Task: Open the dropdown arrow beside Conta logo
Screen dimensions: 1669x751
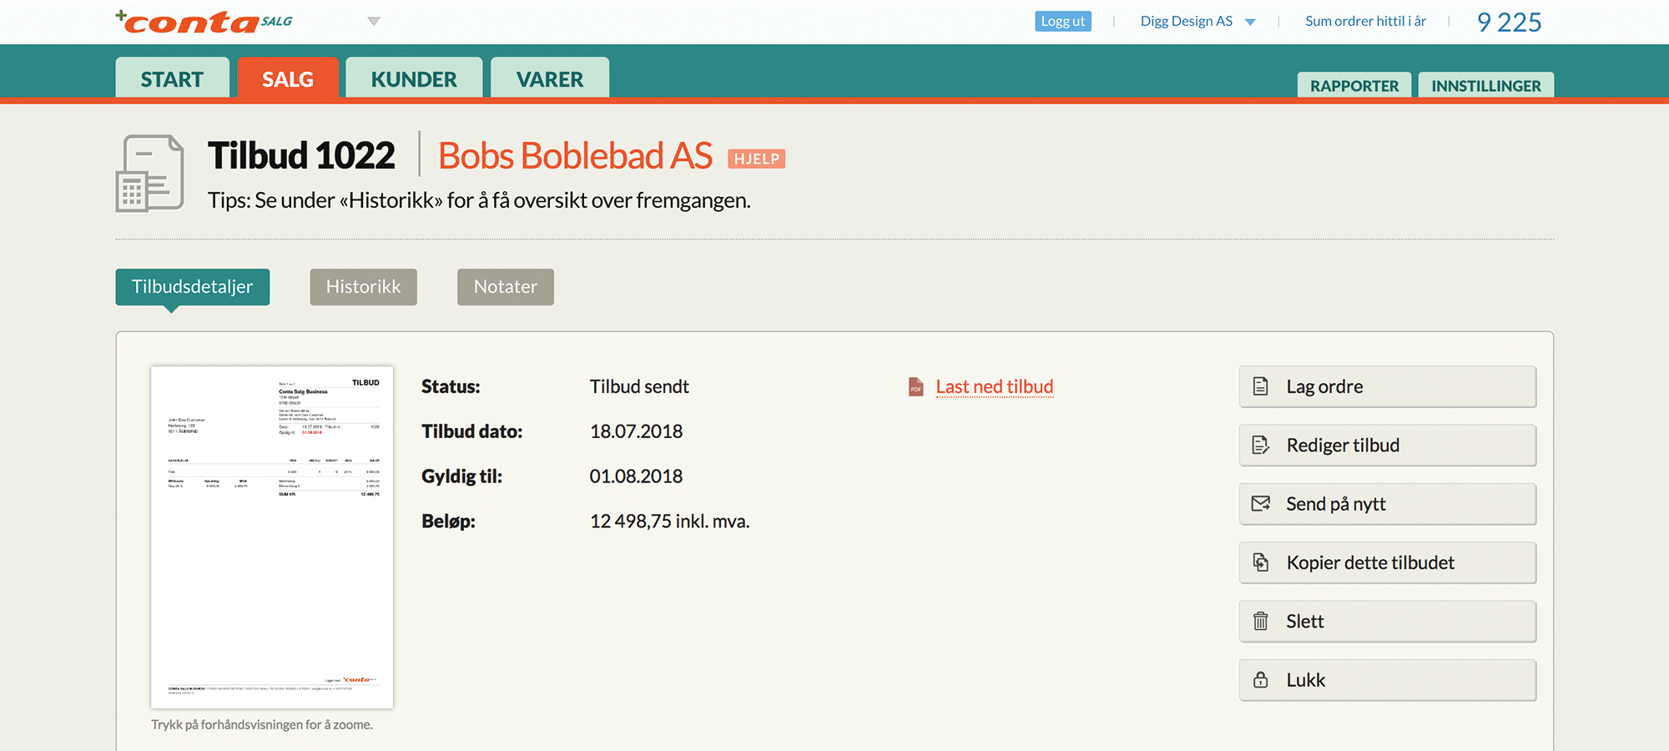Action: click(374, 22)
